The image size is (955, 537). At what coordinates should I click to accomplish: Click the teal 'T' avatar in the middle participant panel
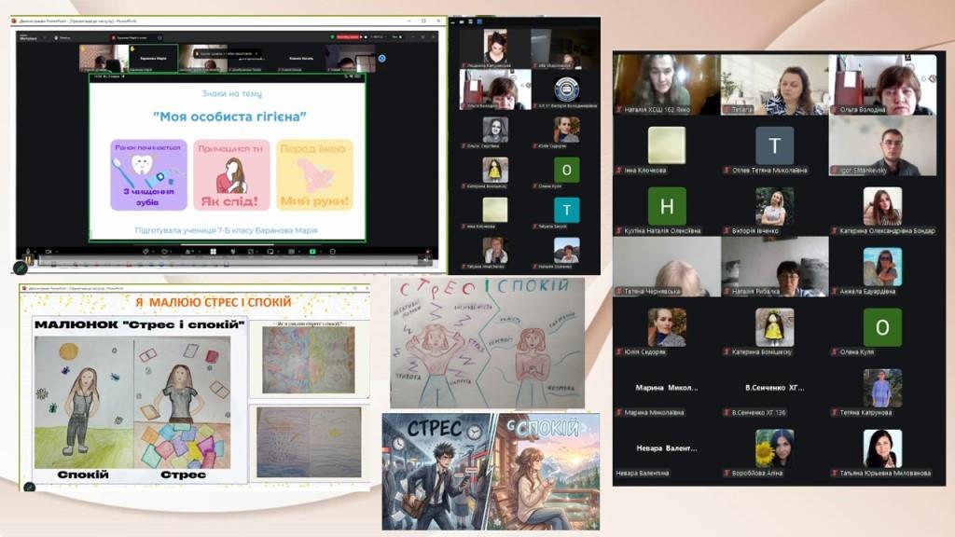click(566, 210)
